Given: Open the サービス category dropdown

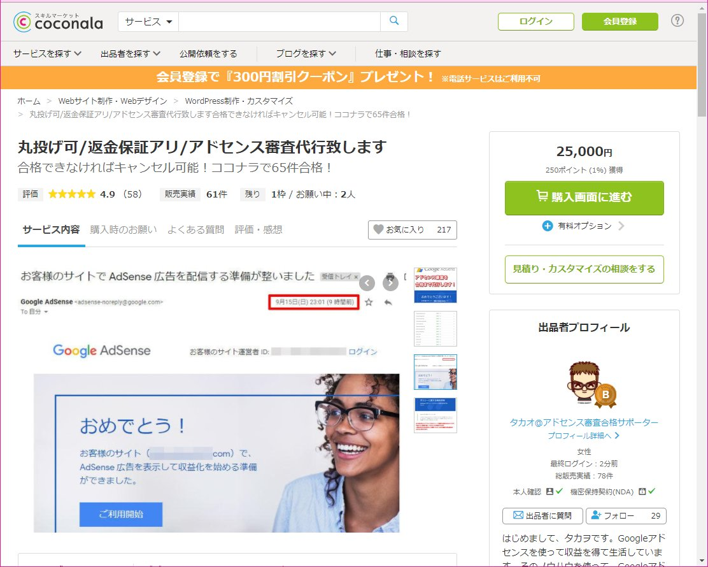Looking at the screenshot, I should click(148, 21).
